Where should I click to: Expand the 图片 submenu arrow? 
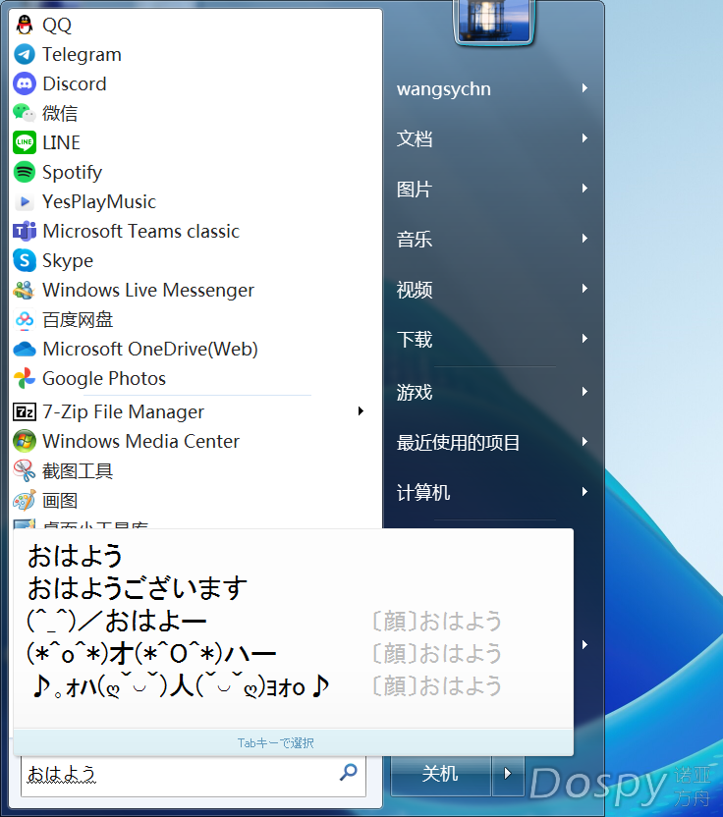584,189
